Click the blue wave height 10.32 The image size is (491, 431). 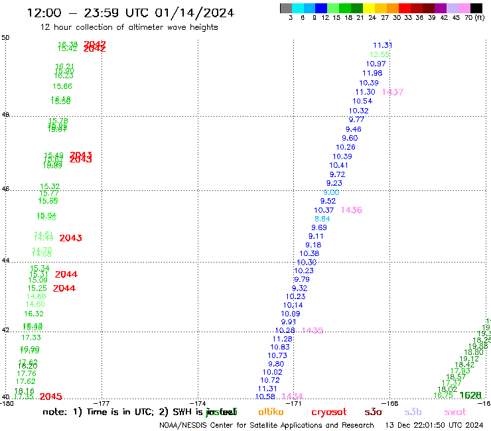coord(358,111)
